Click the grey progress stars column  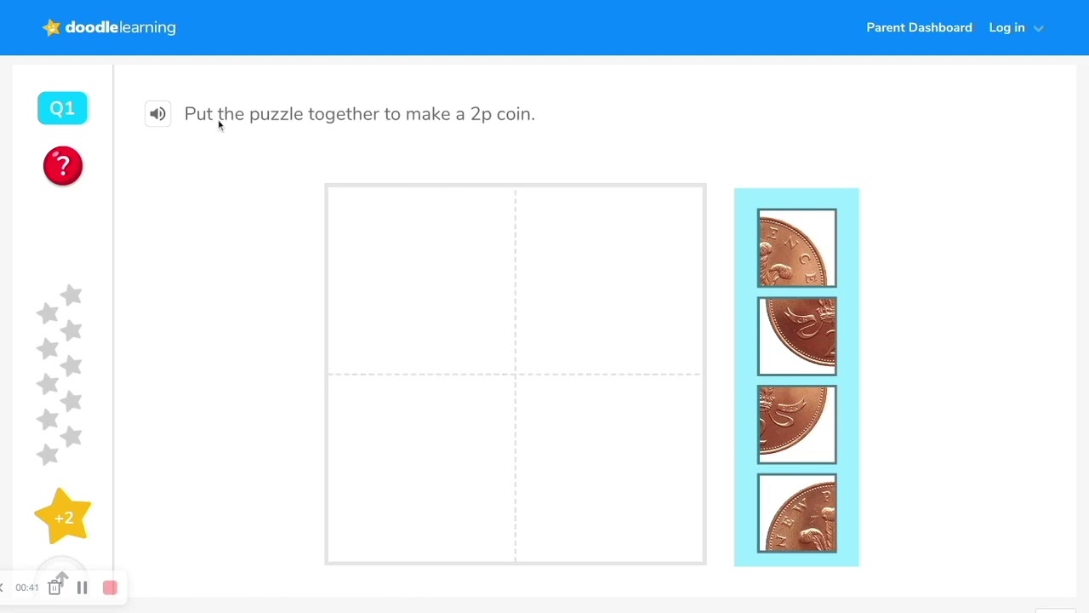(x=60, y=375)
